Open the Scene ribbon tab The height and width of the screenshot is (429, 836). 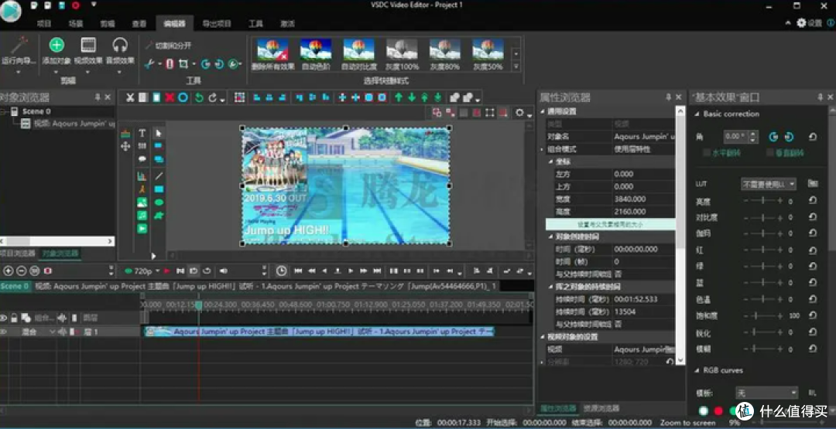point(76,23)
